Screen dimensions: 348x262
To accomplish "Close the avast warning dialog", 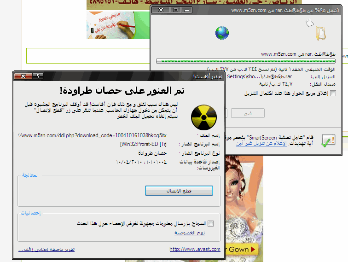I will (x=23, y=76).
